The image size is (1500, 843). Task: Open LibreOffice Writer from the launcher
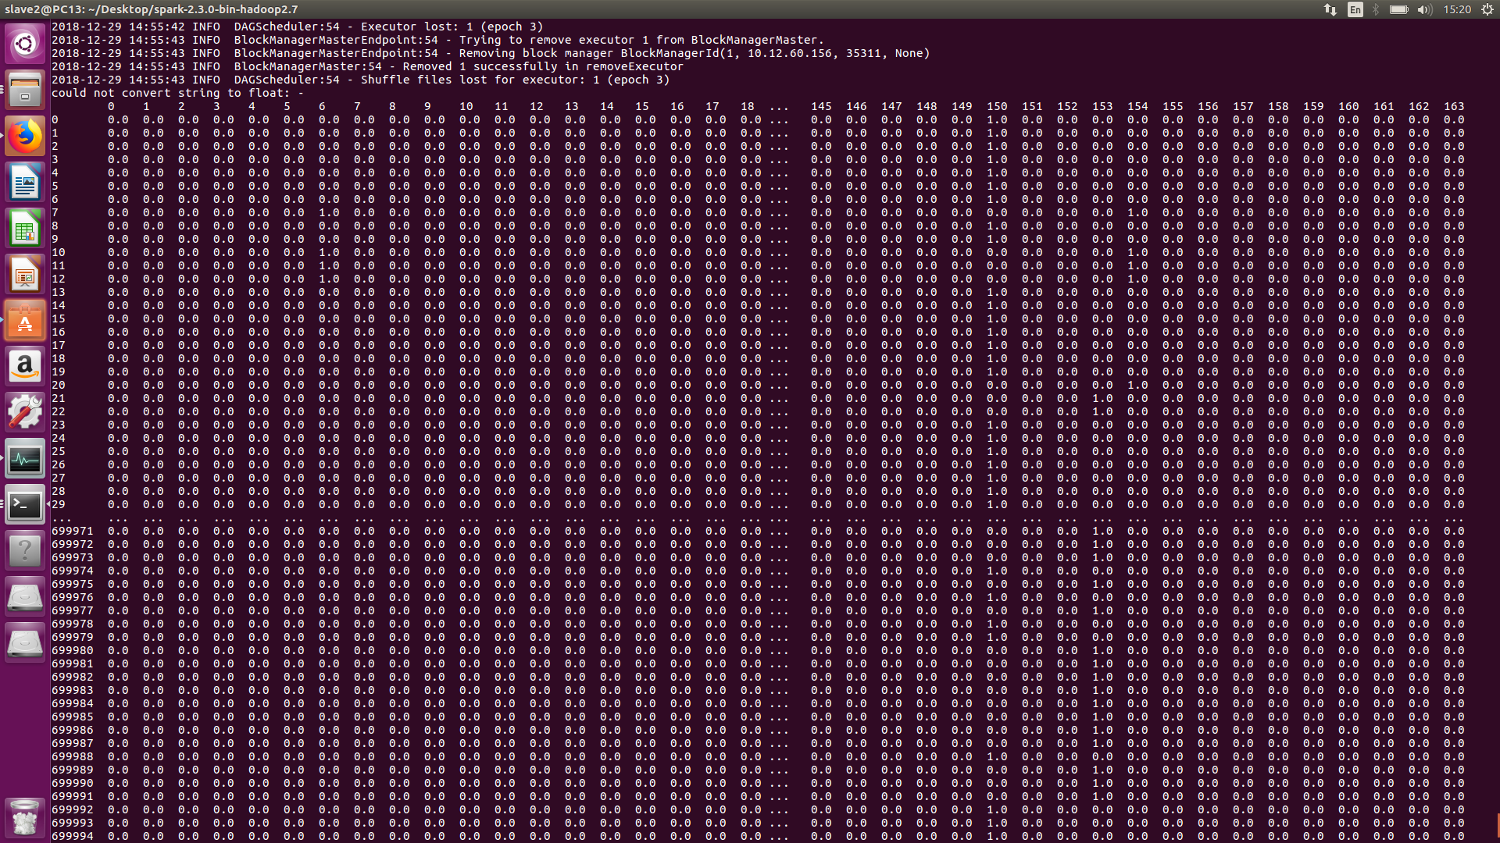click(25, 183)
